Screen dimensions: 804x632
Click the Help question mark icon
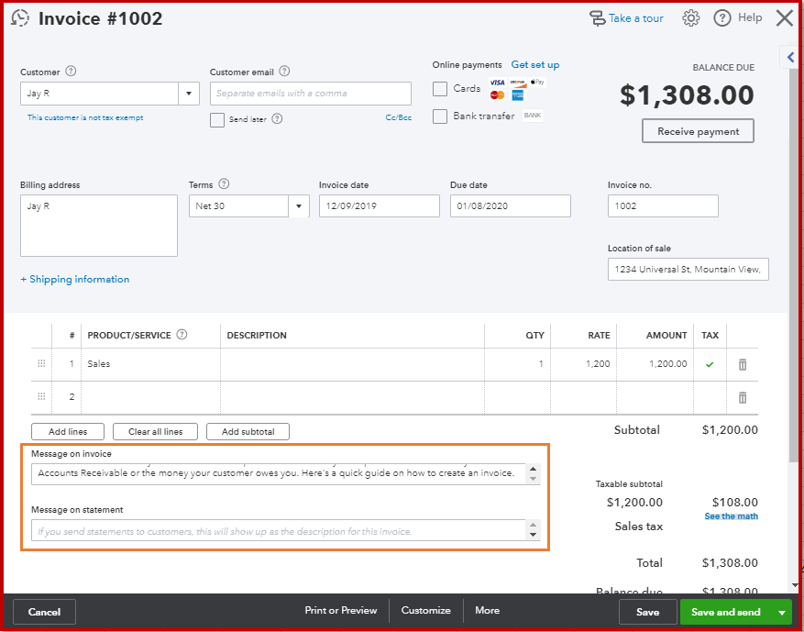(x=722, y=18)
